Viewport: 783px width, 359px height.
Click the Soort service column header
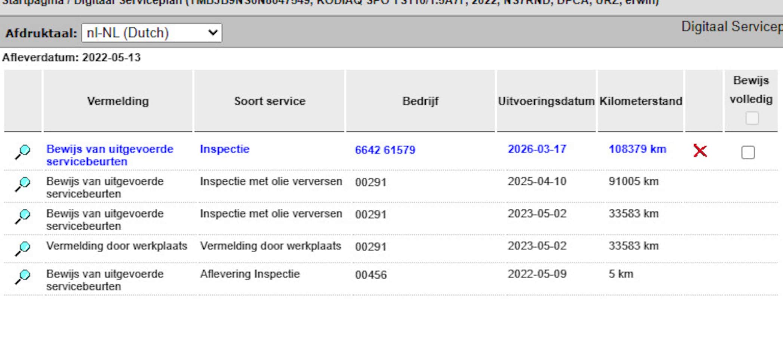[x=269, y=101]
